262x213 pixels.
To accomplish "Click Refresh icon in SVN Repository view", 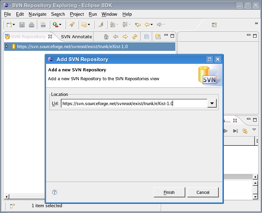I will [x=135, y=37].
